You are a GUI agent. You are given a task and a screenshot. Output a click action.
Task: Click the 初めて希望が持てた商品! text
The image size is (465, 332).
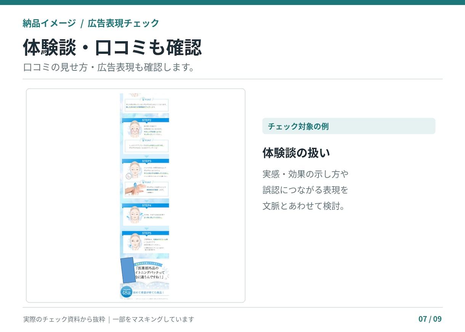pos(149,292)
